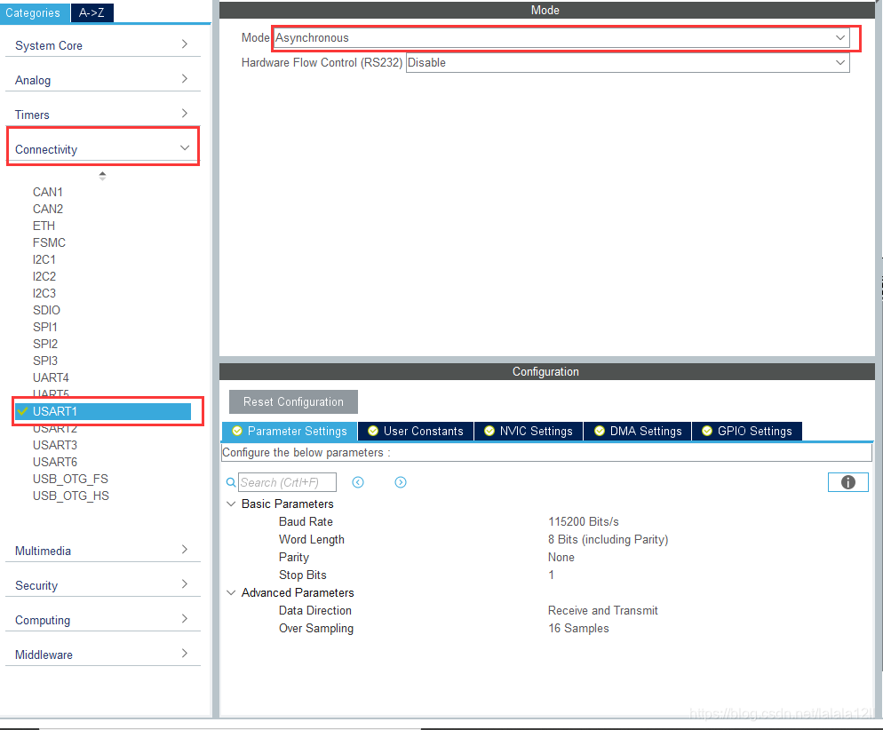Image resolution: width=883 pixels, height=730 pixels.
Task: Open the DMA Settings tab
Action: (x=638, y=431)
